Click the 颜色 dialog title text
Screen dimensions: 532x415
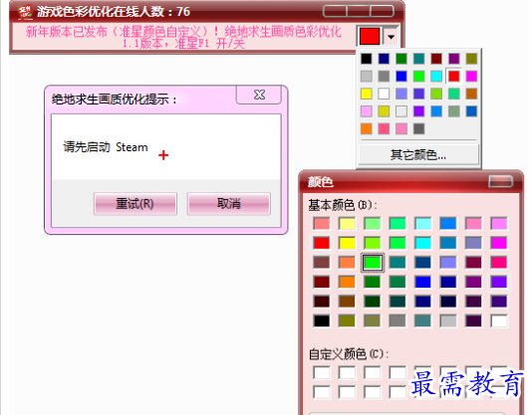pos(320,182)
